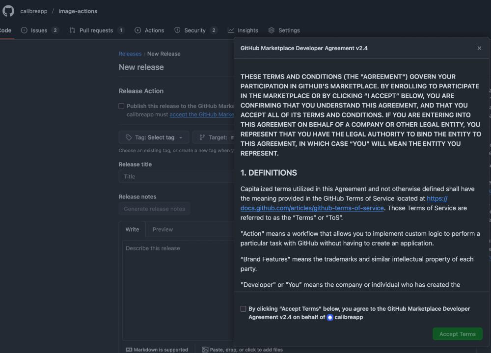Click the Security shield icon
The width and height of the screenshot is (491, 353).
[x=177, y=30]
